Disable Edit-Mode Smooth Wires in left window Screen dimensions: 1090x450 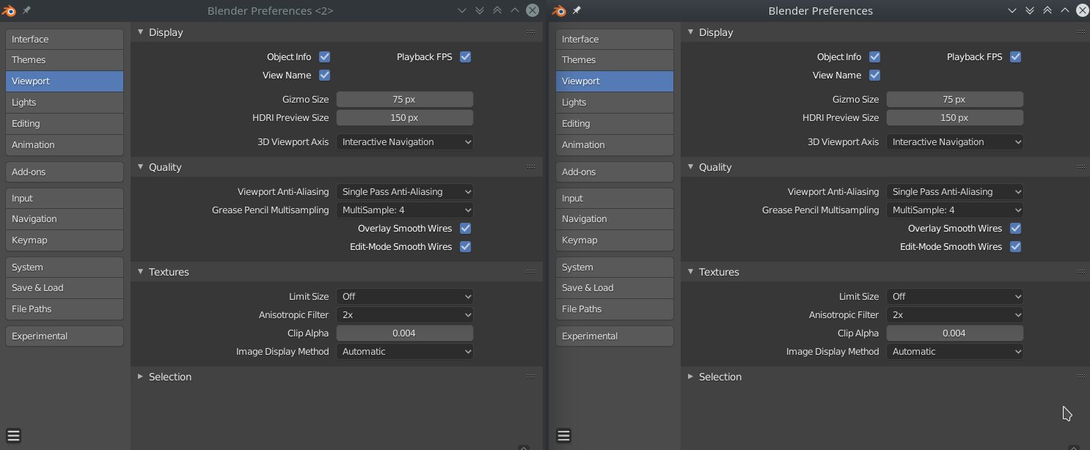click(x=465, y=246)
